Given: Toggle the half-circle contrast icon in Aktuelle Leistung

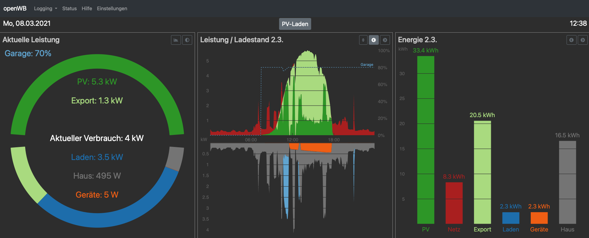Looking at the screenshot, I should 187,40.
